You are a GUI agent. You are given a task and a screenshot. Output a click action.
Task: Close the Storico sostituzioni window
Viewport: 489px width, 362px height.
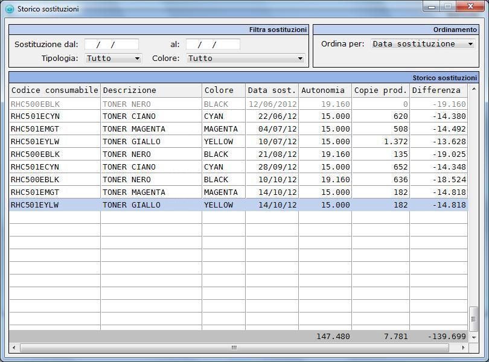coord(470,7)
